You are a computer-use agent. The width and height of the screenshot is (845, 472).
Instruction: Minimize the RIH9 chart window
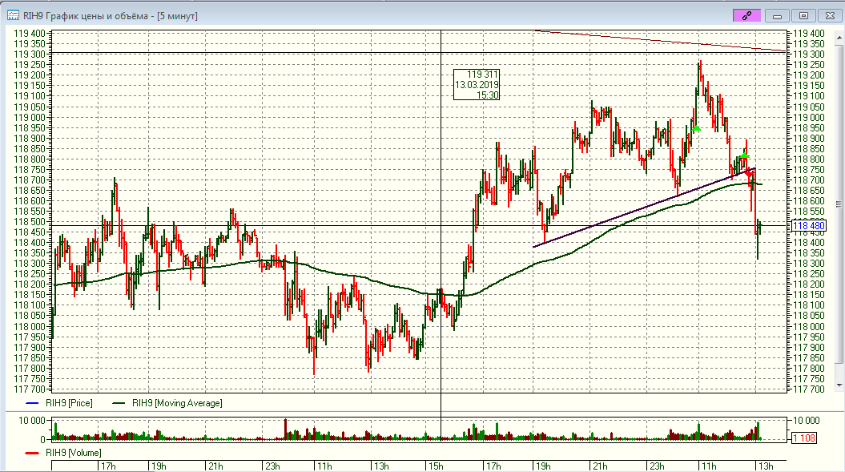click(776, 14)
